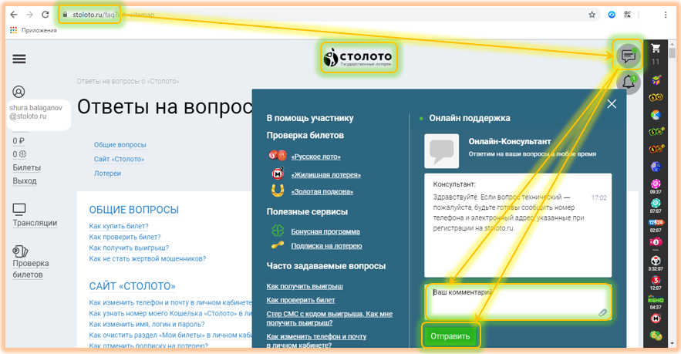Open Как изменить имя, логин и пароль?
Image resolution: width=681 pixels, height=354 pixels.
[147, 325]
